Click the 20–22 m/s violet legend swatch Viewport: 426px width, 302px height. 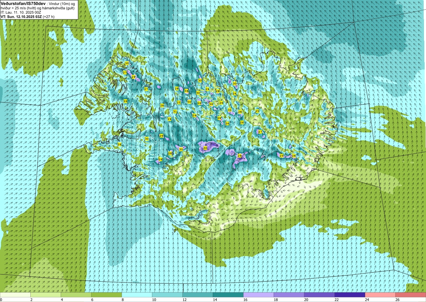(x=319, y=295)
